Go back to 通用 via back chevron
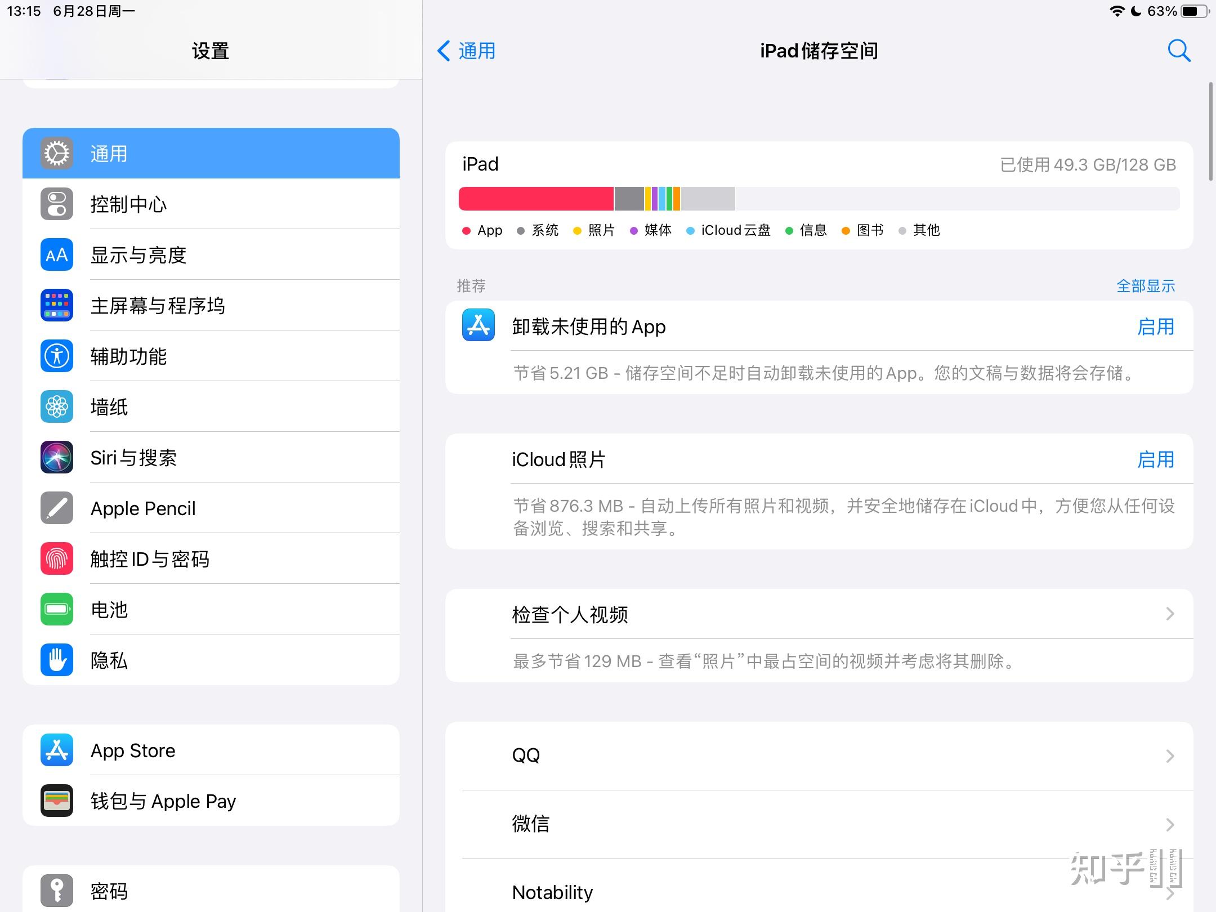The width and height of the screenshot is (1216, 912). tap(466, 51)
